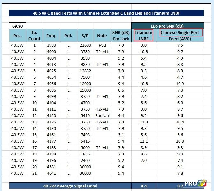214x191 pixels.
Task: Select the 40.5W Average Signal Level row
Action: pos(70,186)
